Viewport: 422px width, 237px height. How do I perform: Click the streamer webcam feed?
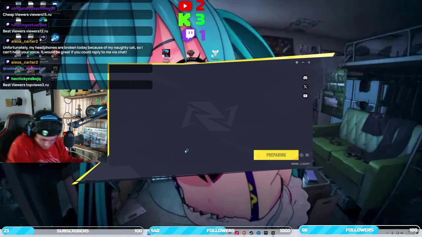click(54, 126)
